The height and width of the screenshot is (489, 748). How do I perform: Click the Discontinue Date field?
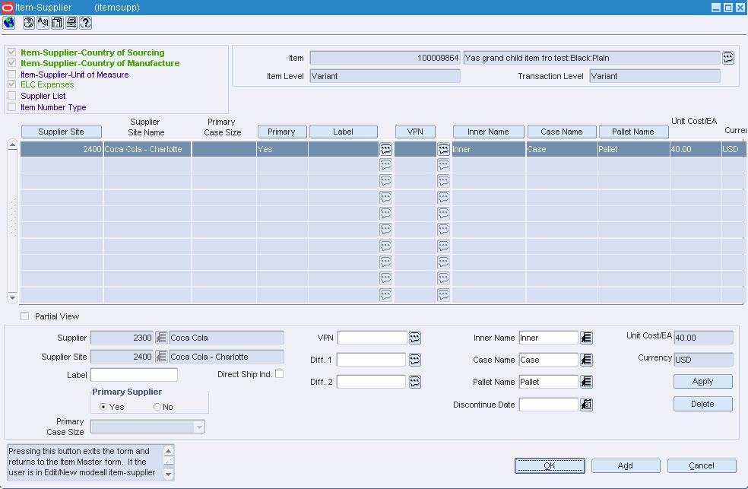pos(549,405)
